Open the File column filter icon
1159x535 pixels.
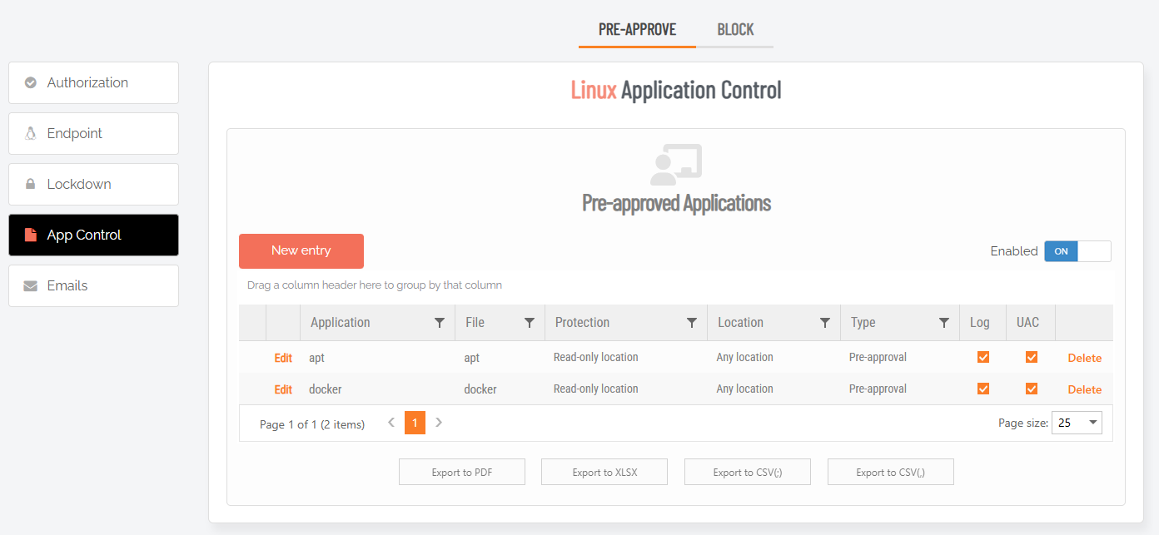pyautogui.click(x=530, y=323)
